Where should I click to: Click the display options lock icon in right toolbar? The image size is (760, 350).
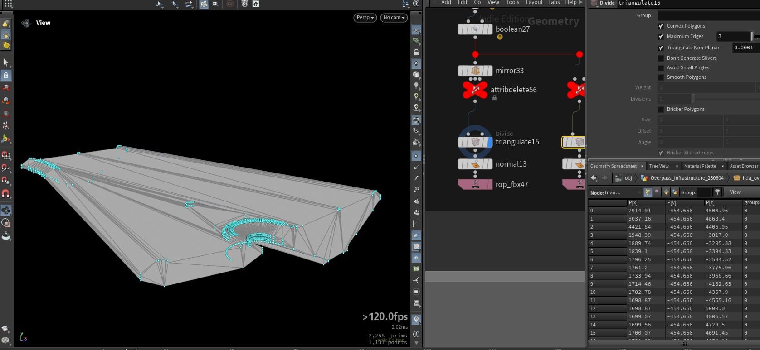point(416,52)
